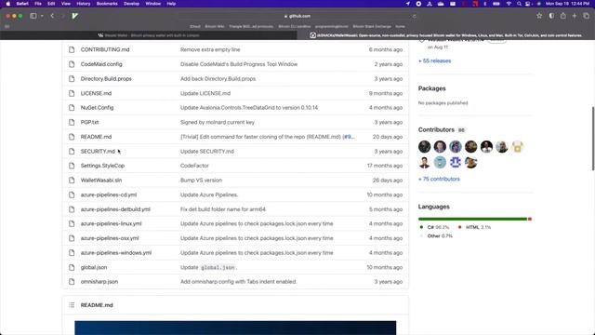Open a new tab with plus icon

(575, 16)
